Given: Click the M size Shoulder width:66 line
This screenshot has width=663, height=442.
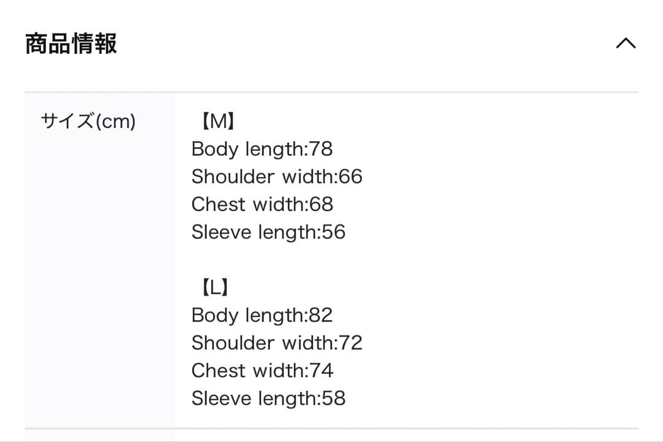Looking at the screenshot, I should (276, 177).
